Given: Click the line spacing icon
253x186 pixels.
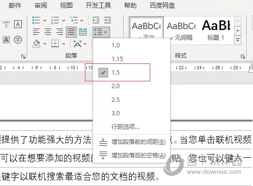Looking at the screenshot, I should coord(98,32).
